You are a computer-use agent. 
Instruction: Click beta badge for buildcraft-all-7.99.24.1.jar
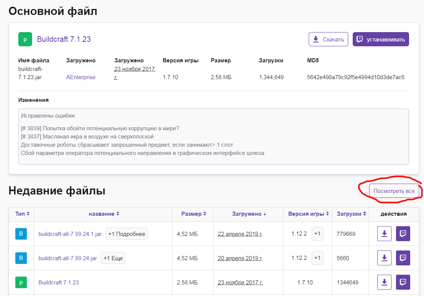point(21,234)
